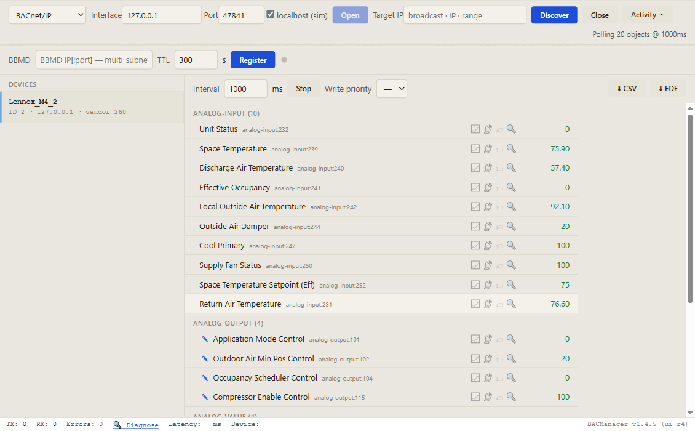Inspect Discharge Air Temperature with magnifier icon
Viewport: 695px width, 431px height.
coord(511,168)
